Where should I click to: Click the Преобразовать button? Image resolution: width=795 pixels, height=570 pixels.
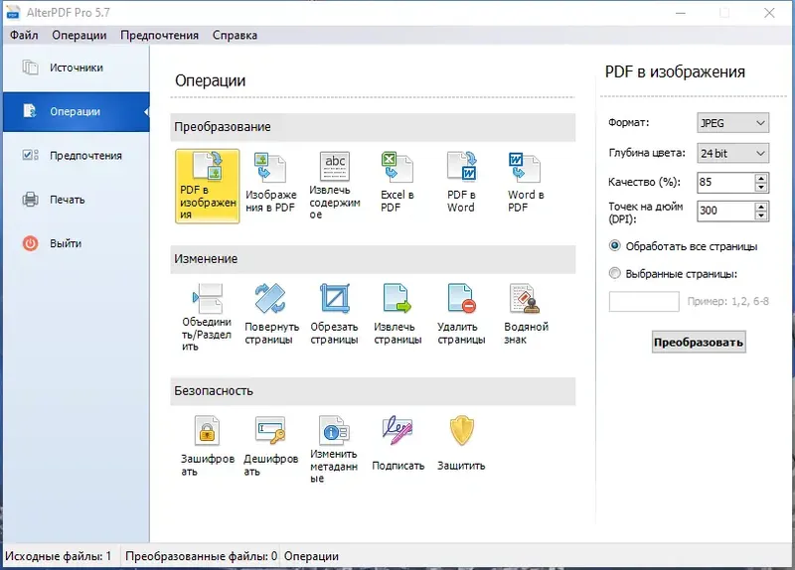[699, 342]
